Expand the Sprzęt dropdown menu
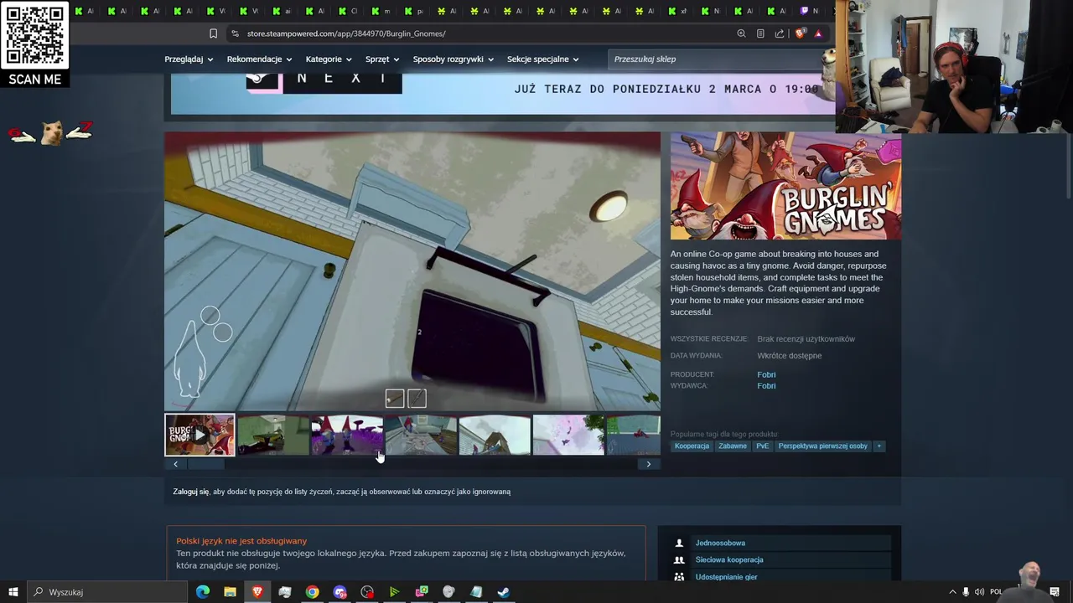 point(382,59)
